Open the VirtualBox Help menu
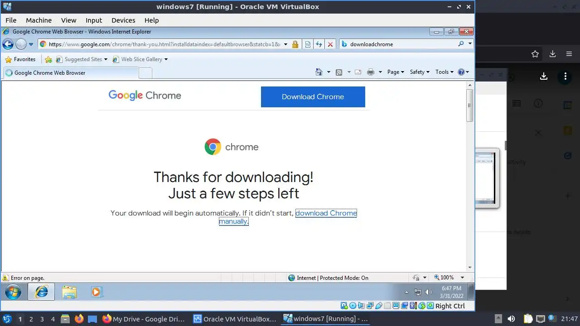Screen dimensions: 580x326 point(152,20)
